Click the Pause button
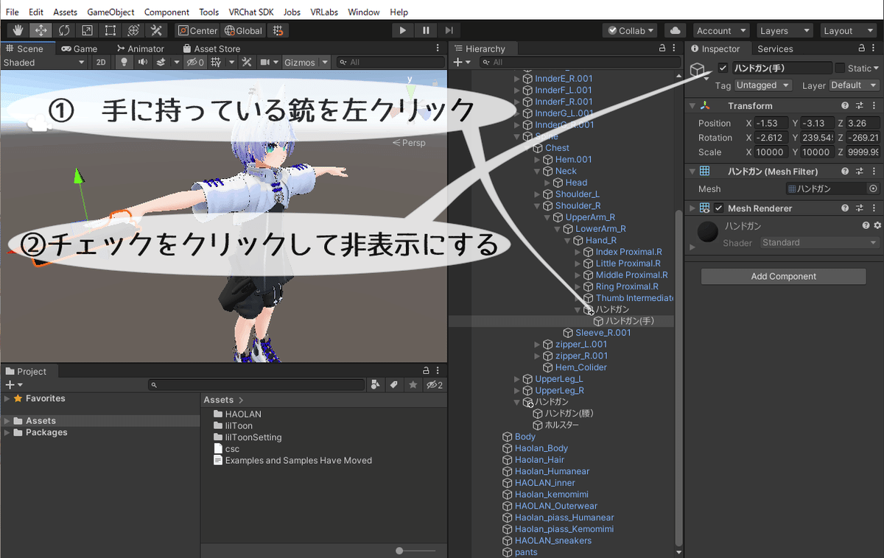Viewport: 884px width, 558px height. 426,30
